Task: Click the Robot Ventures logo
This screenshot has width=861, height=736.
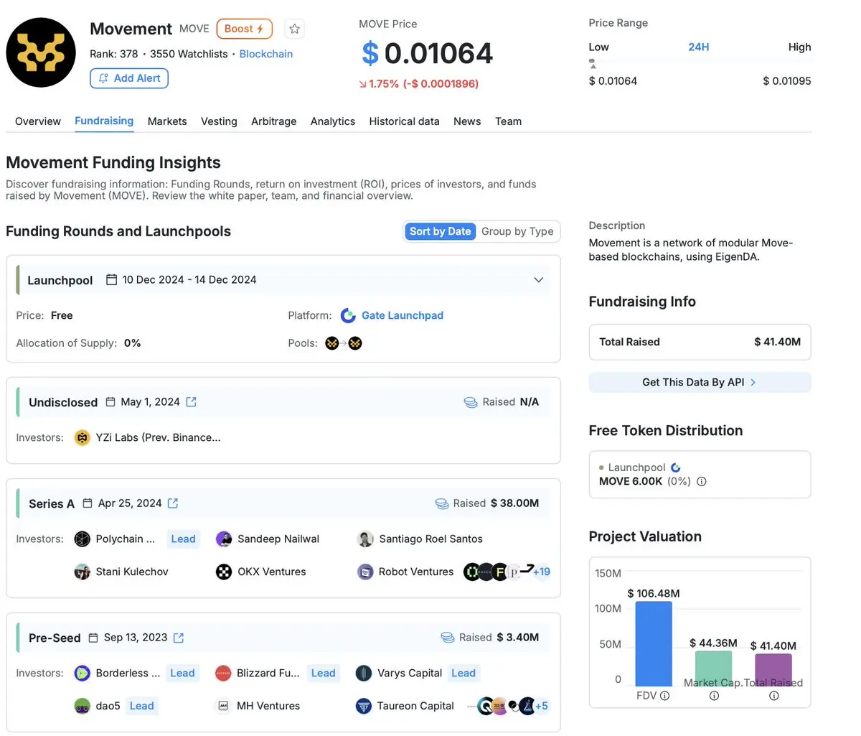Action: pos(365,572)
